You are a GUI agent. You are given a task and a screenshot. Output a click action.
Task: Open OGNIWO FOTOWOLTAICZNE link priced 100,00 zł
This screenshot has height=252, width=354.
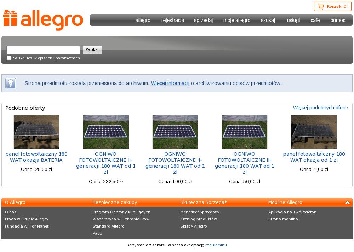pyautogui.click(x=175, y=163)
